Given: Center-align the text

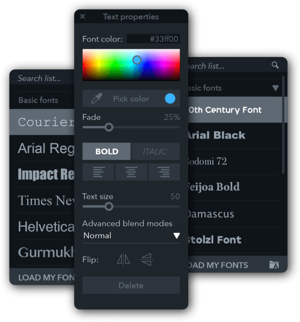Looking at the screenshot, I should click(131, 172).
